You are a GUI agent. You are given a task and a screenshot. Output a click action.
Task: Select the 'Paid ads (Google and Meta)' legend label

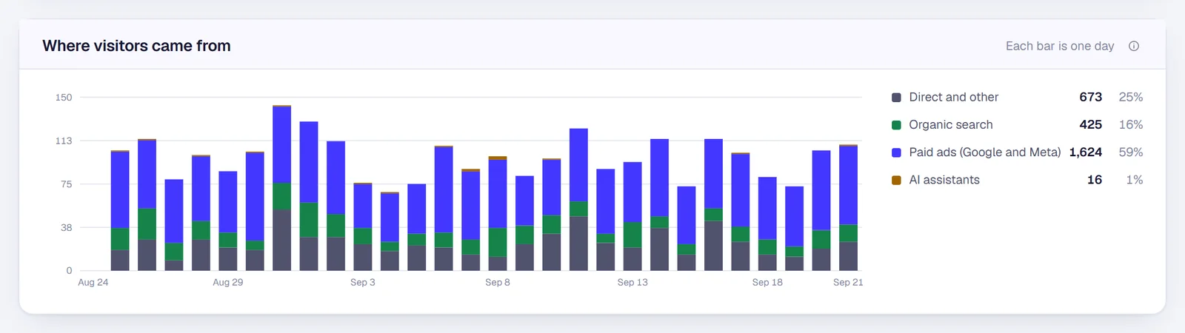tap(985, 152)
